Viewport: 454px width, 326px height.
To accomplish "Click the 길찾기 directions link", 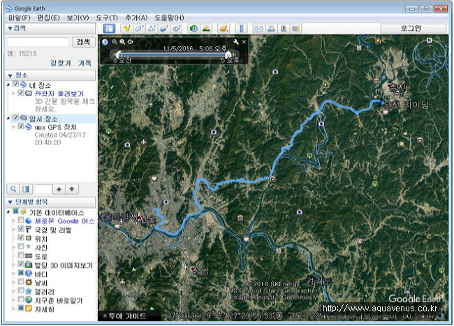I will pyautogui.click(x=61, y=63).
